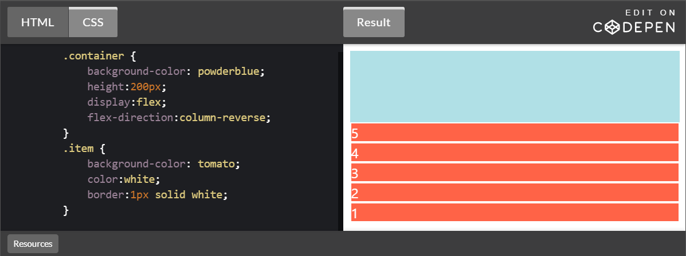The height and width of the screenshot is (256, 686).
Task: Select item 1 at the bottom
Action: click(x=514, y=213)
